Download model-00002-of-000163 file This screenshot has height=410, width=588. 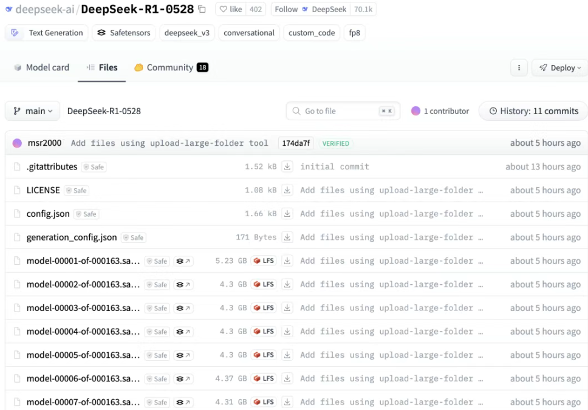pos(287,284)
